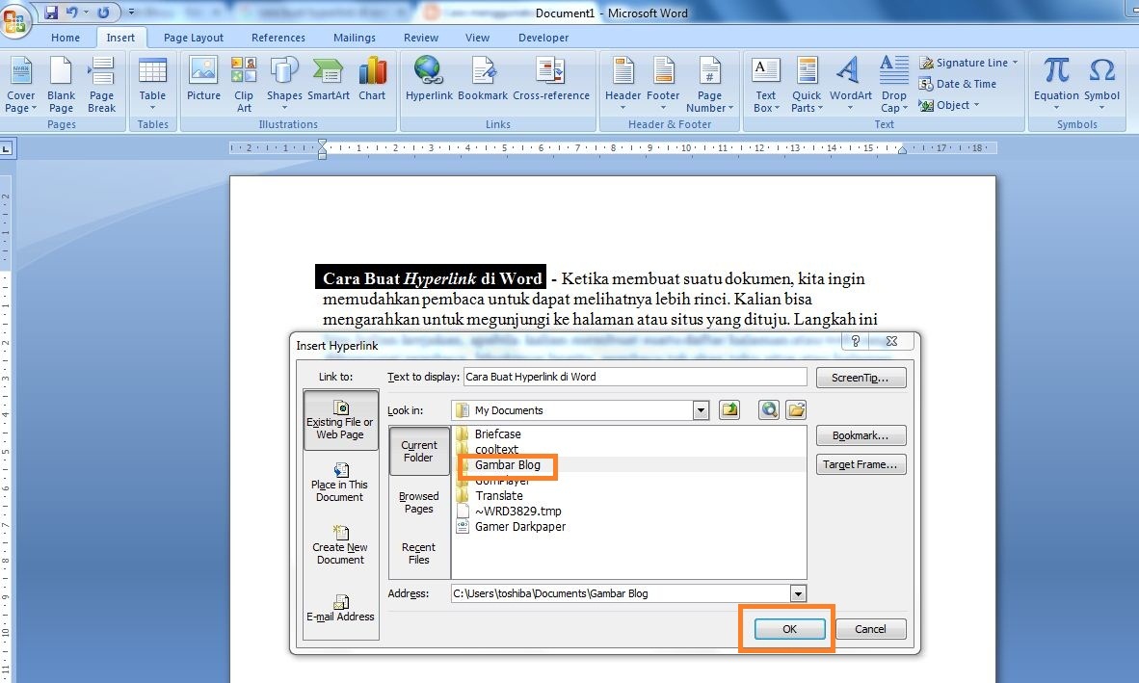Insert a Cross-reference
The image size is (1139, 683).
(x=550, y=79)
